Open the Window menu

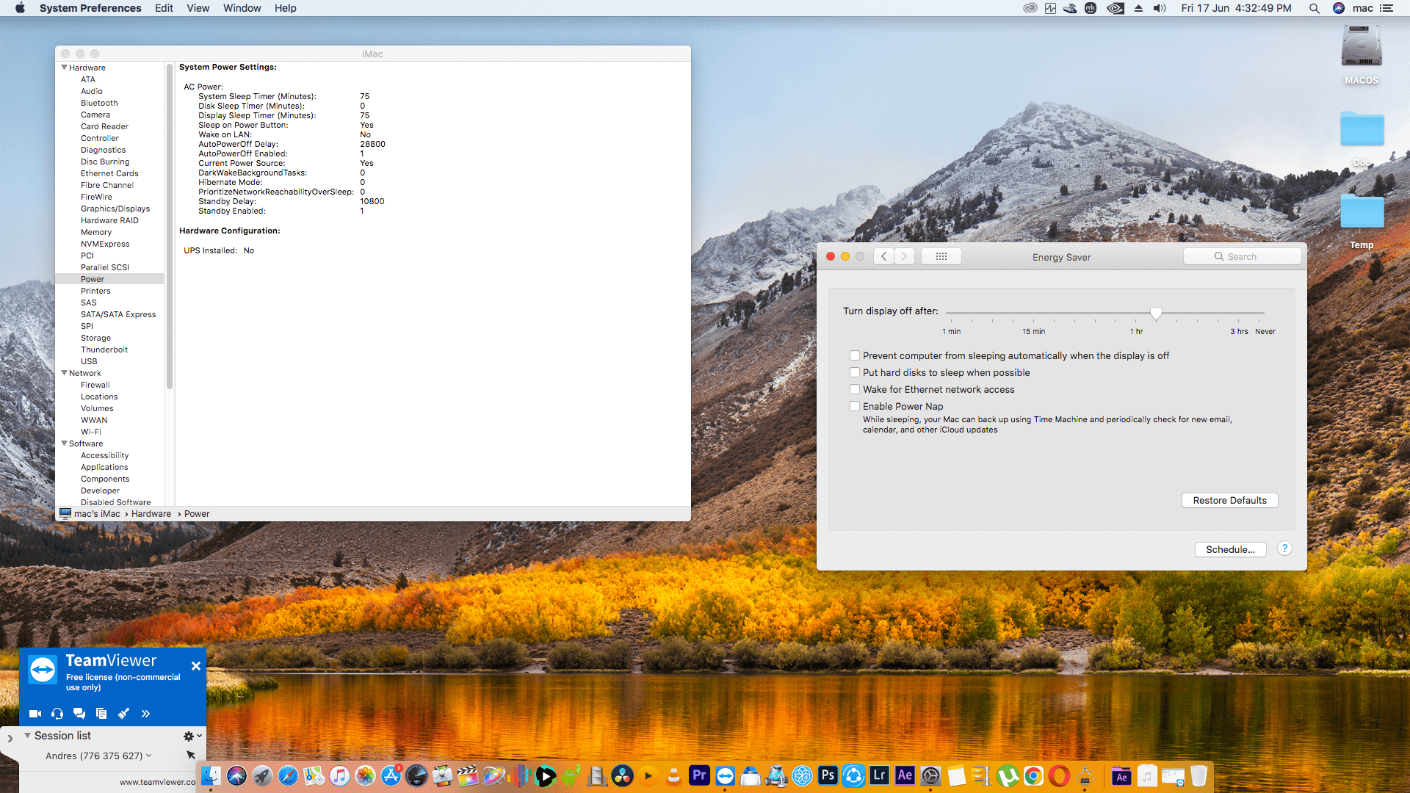[242, 8]
